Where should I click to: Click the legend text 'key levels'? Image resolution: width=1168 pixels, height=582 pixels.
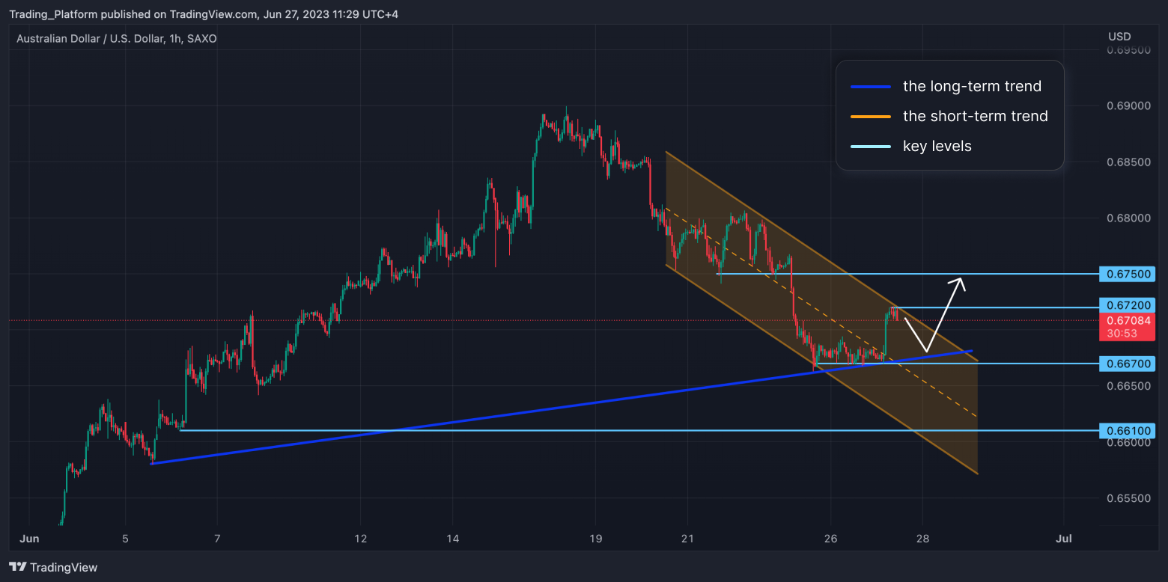click(937, 146)
